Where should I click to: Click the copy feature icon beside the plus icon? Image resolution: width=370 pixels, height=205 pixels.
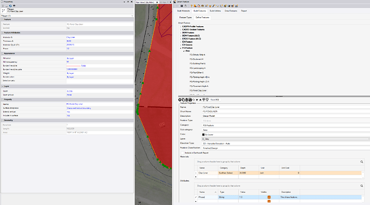click(x=183, y=100)
